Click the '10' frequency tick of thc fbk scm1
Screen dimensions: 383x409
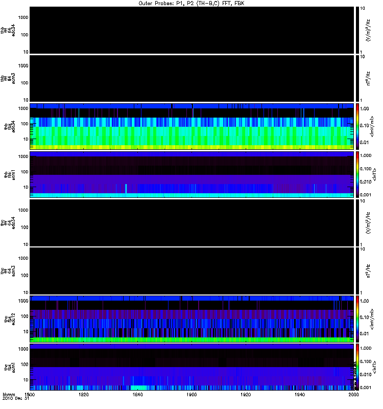click(x=26, y=380)
